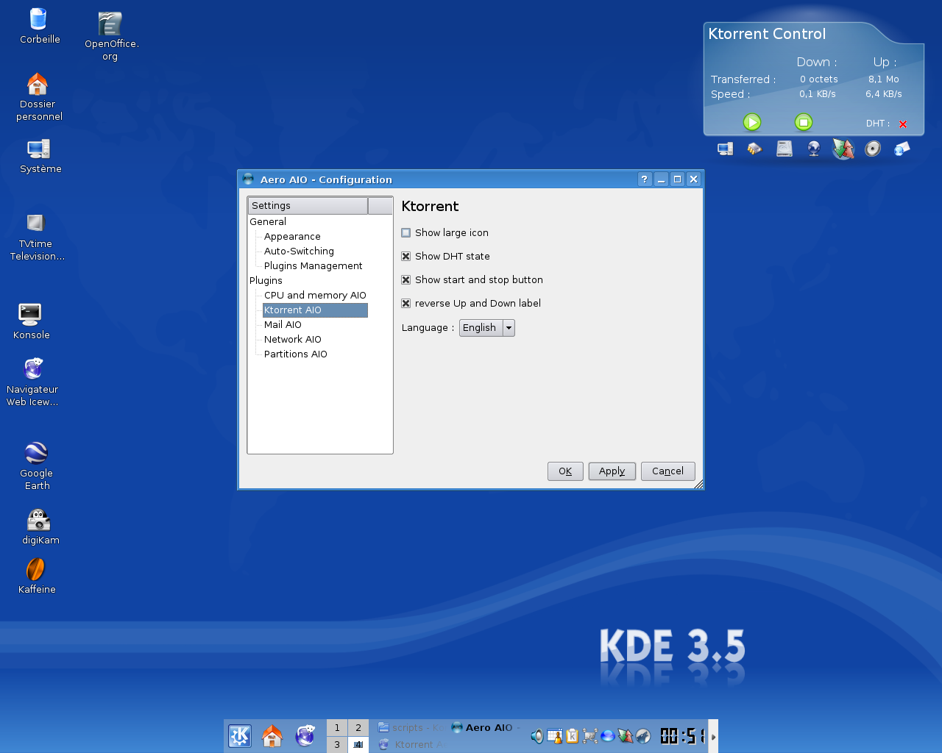Click the General tree category
Screen dimensions: 942x753
(268, 221)
